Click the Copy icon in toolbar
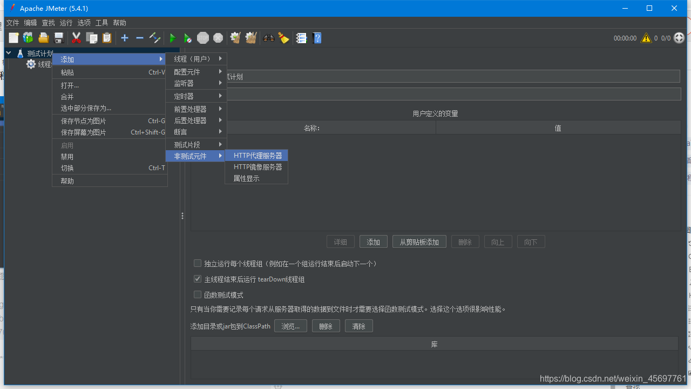This screenshot has height=389, width=691. pos(92,38)
